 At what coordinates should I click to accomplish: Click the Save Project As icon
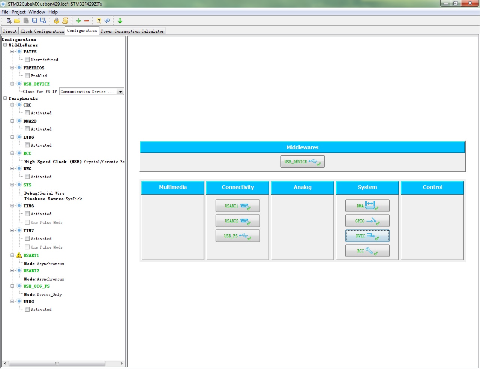43,21
